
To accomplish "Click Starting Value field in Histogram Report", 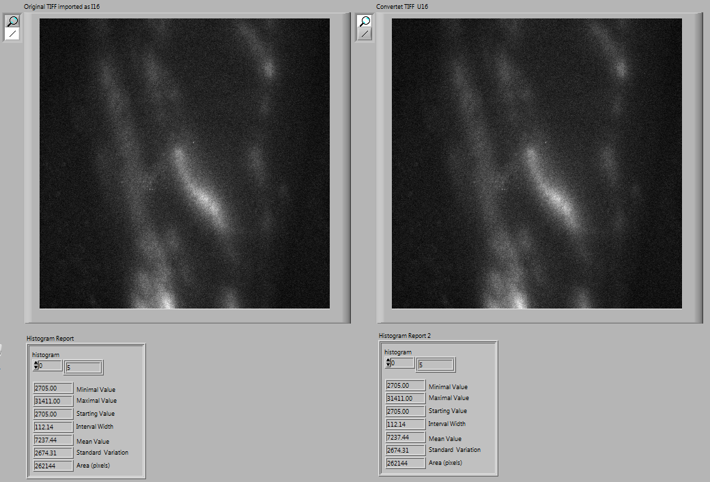I will [53, 414].
